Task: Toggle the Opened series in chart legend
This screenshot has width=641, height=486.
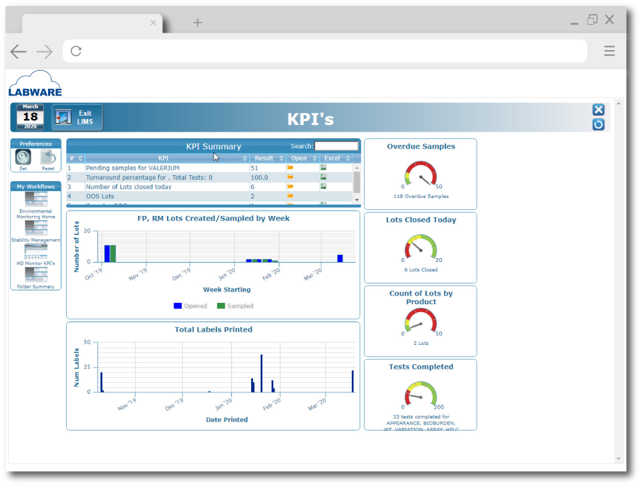Action: (190, 306)
